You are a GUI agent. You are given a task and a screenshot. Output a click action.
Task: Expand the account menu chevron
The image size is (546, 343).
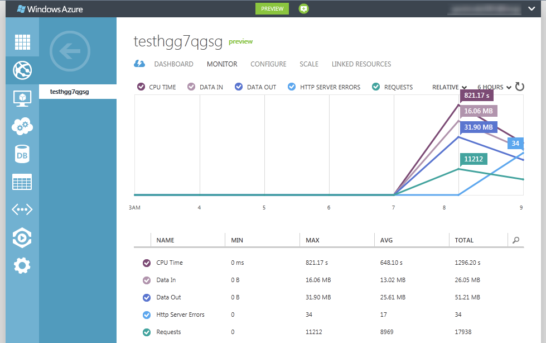click(531, 9)
